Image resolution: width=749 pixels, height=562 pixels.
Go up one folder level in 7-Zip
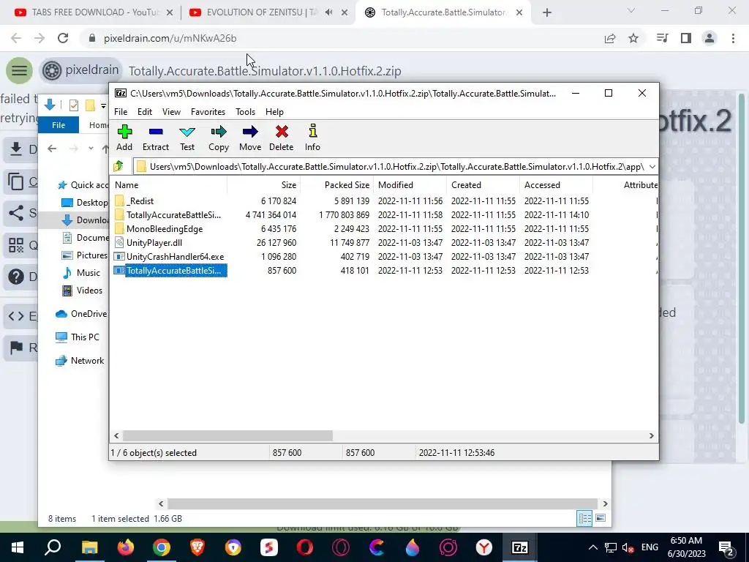118,166
